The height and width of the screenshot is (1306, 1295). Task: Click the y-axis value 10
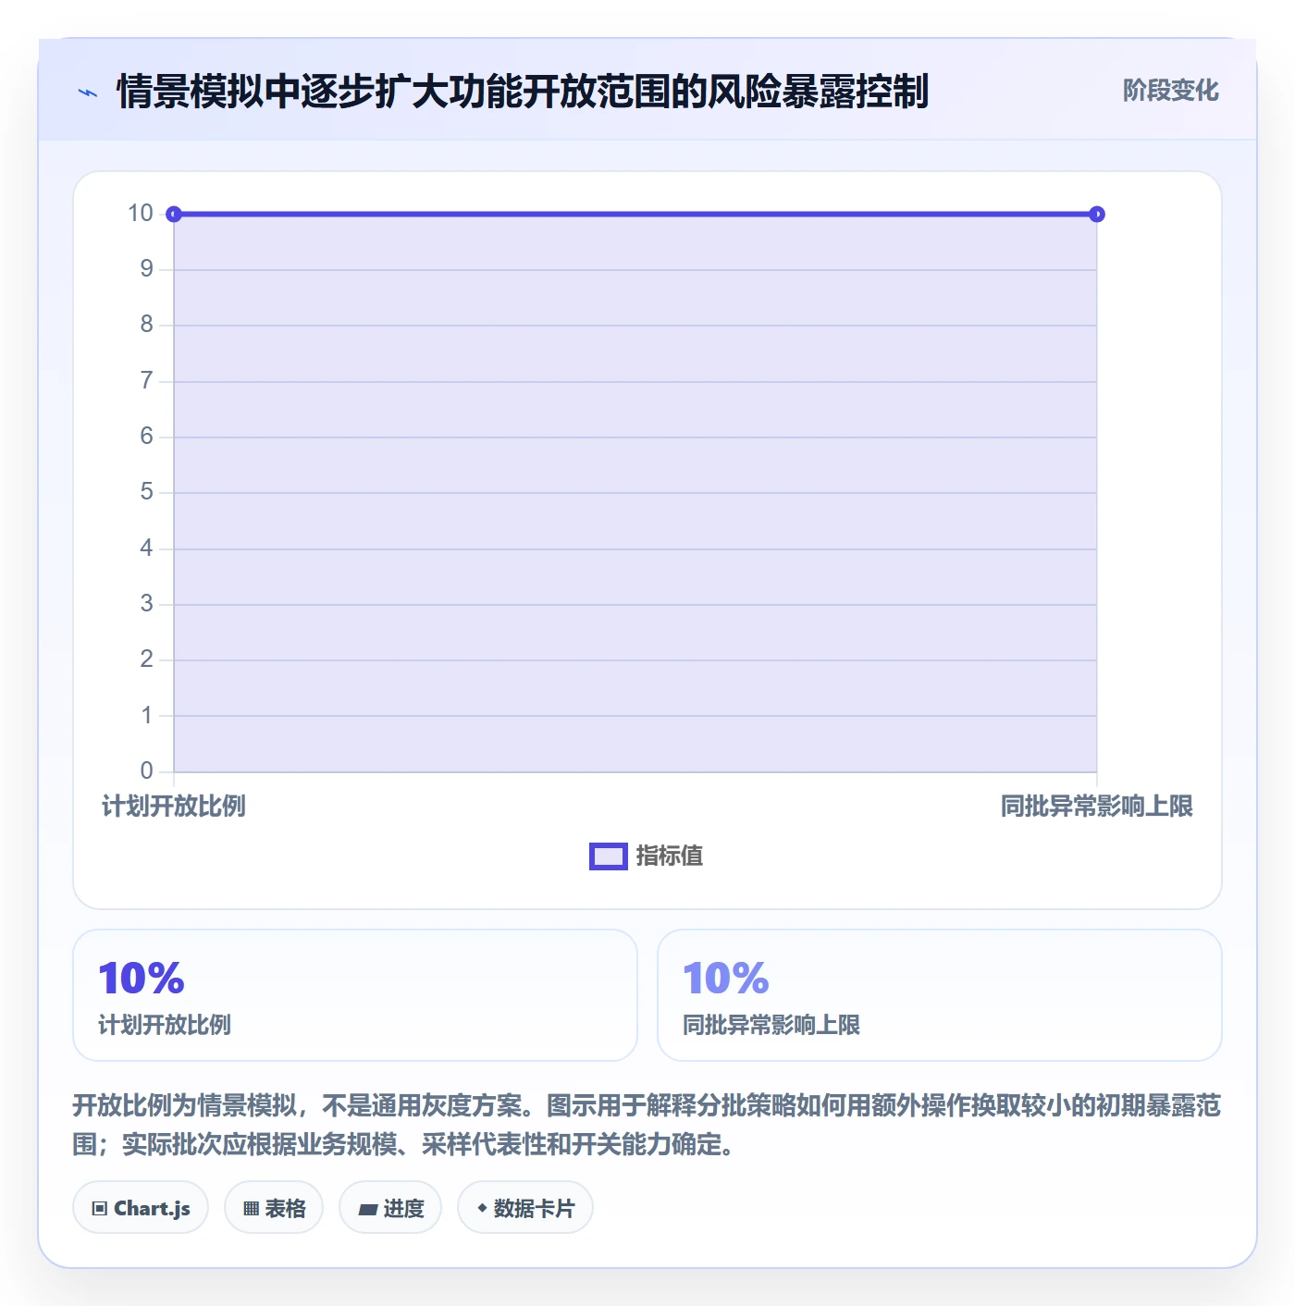(x=141, y=214)
